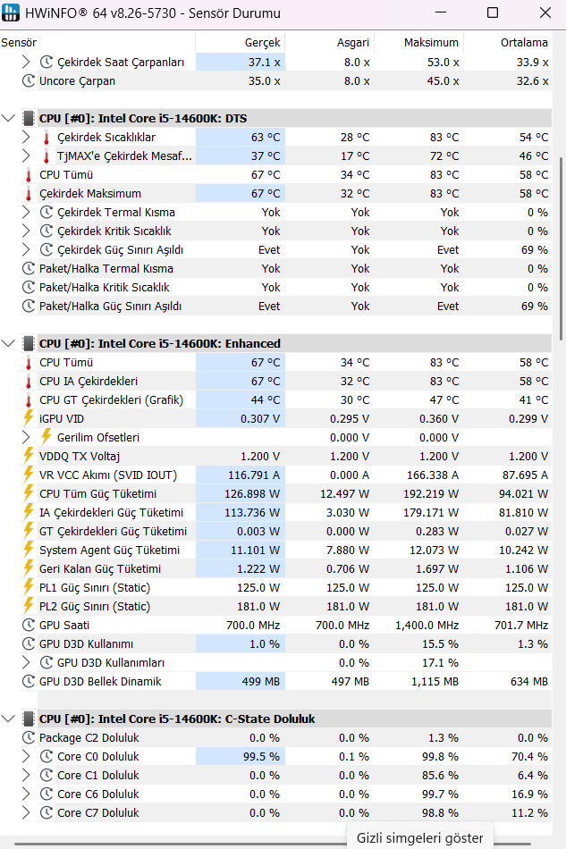This screenshot has width=566, height=849.
Task: Click thermometer icon beside Çekirdek Maksimum
Action: 28,194
